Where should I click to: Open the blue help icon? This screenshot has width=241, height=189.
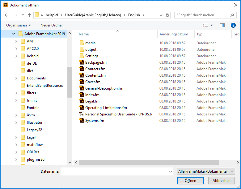(233, 25)
